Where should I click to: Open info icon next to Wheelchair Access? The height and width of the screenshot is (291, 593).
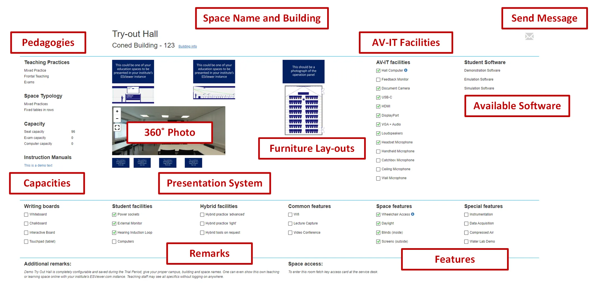tap(413, 214)
